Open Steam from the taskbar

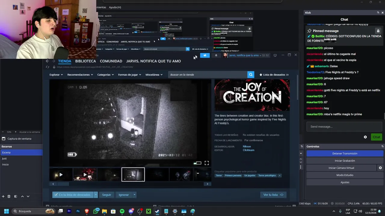click(x=157, y=211)
